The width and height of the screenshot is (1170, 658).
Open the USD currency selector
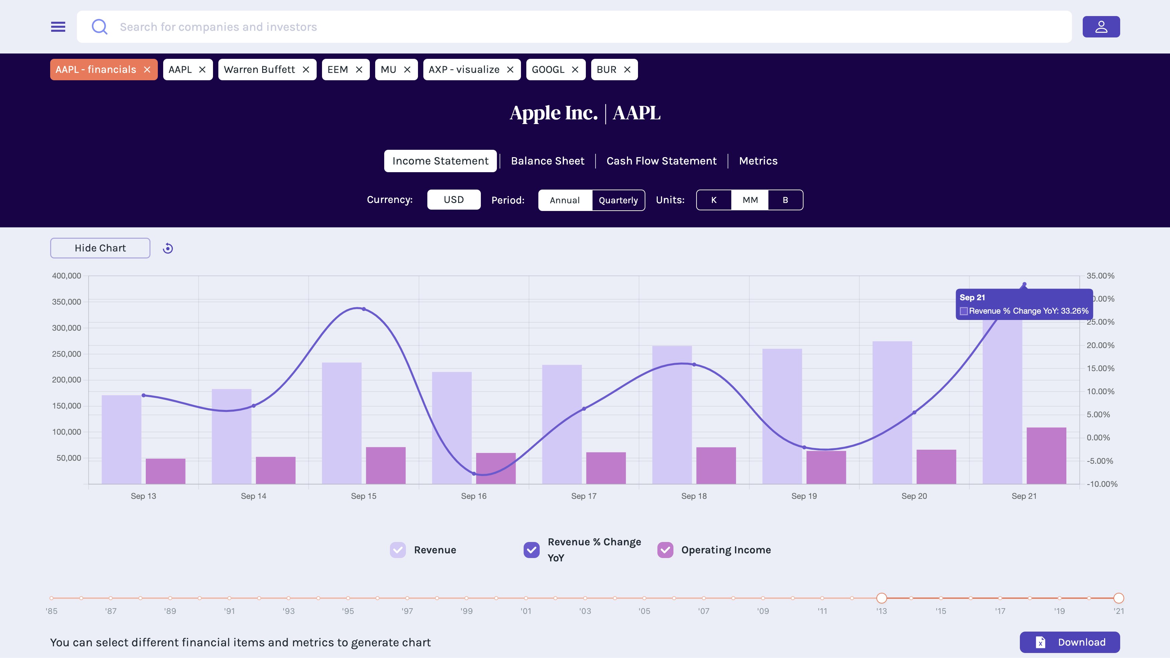pos(454,200)
